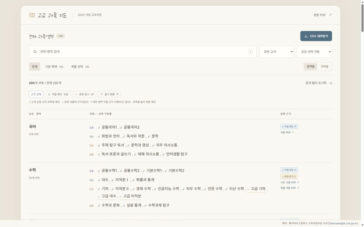Select the 고급 미적분 subject
Screen dimensions: 364x227
[132, 196]
